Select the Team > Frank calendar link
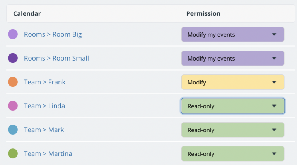Image resolution: width=297 pixels, height=165 pixels. click(45, 82)
